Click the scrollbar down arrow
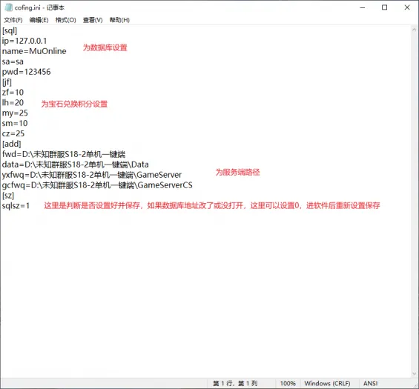The image size is (419, 389). click(x=415, y=373)
